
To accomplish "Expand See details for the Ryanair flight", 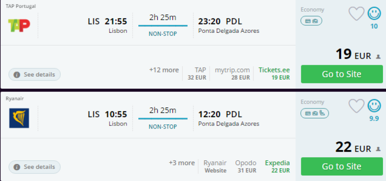I will coord(35,167).
